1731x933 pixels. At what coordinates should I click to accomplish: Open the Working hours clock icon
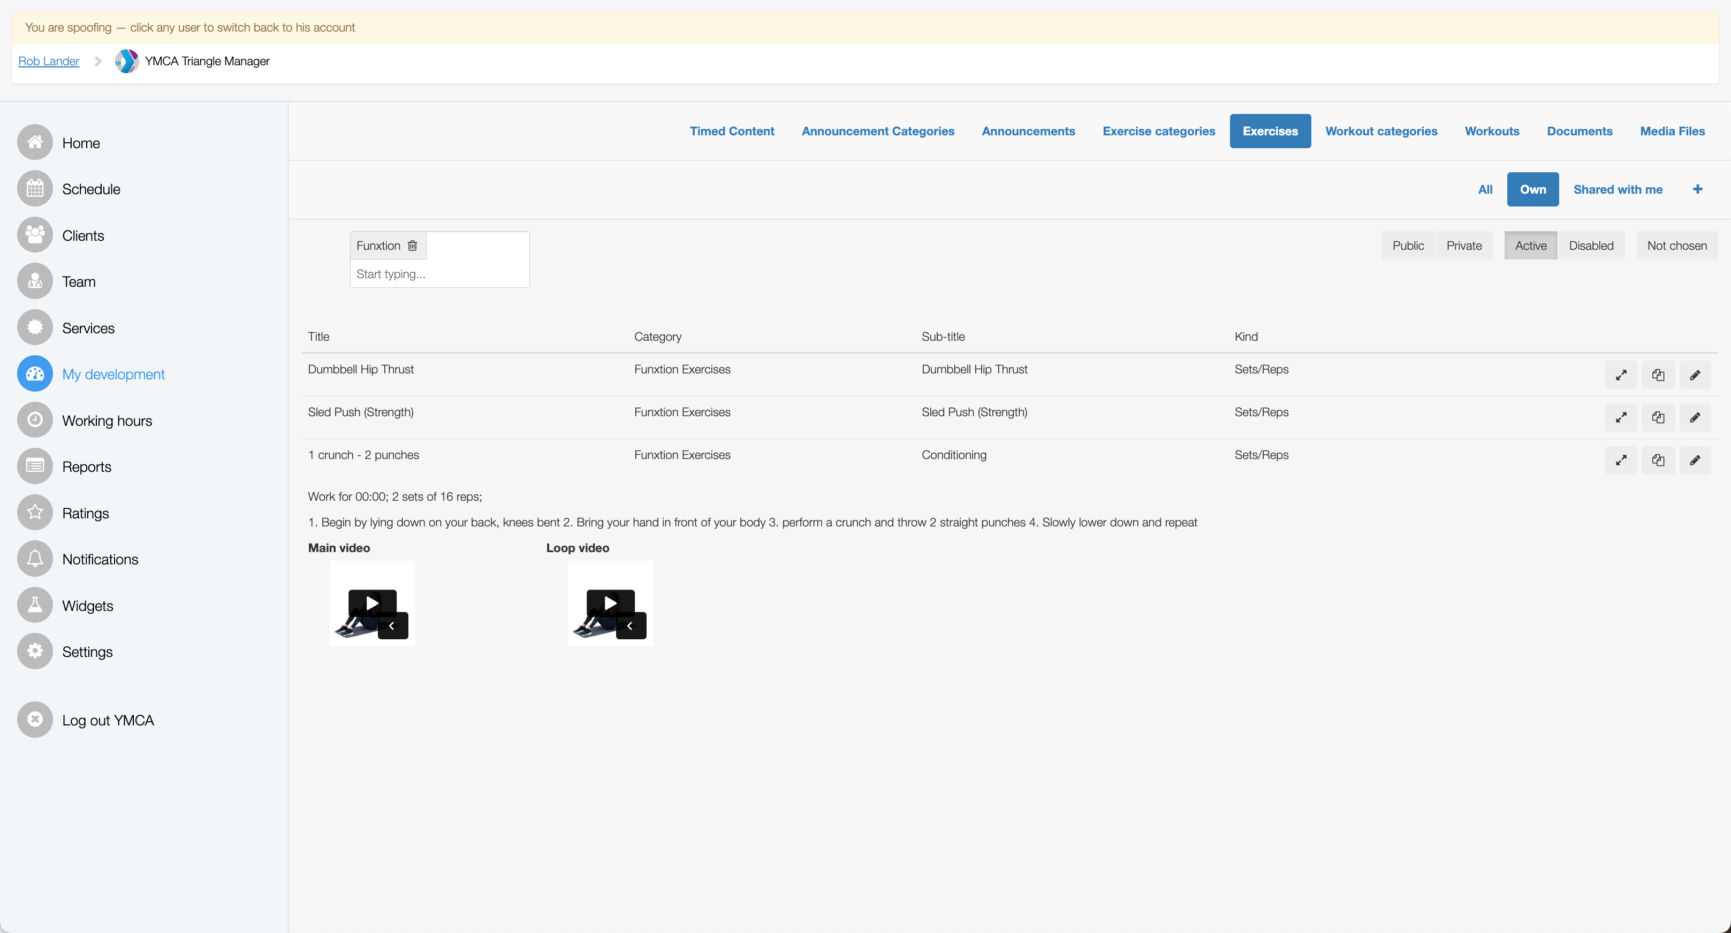pyautogui.click(x=35, y=420)
